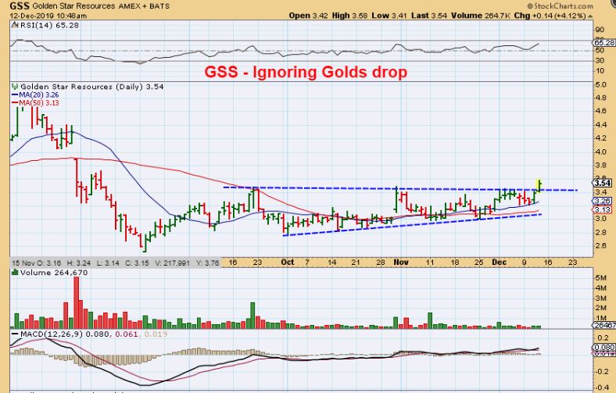Click the Nov label on the date axis
616x393 pixels.
(x=401, y=263)
